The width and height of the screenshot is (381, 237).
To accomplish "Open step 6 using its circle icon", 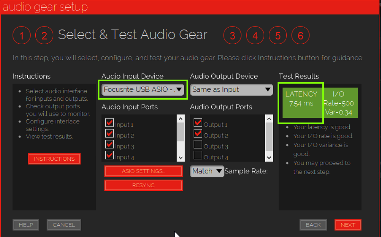I will (x=300, y=35).
